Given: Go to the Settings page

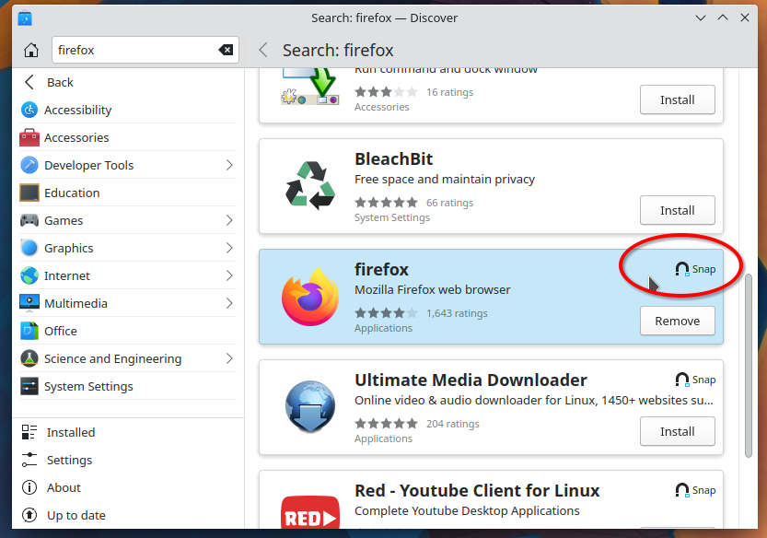Looking at the screenshot, I should point(69,460).
